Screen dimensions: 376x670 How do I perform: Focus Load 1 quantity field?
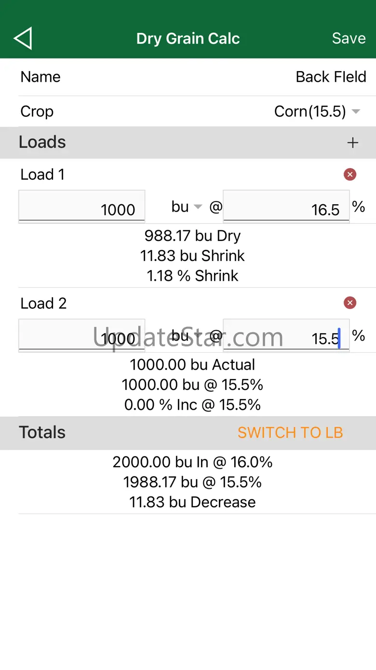[x=81, y=207]
